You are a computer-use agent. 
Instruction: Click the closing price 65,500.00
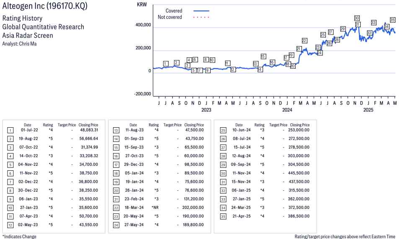tap(194, 147)
